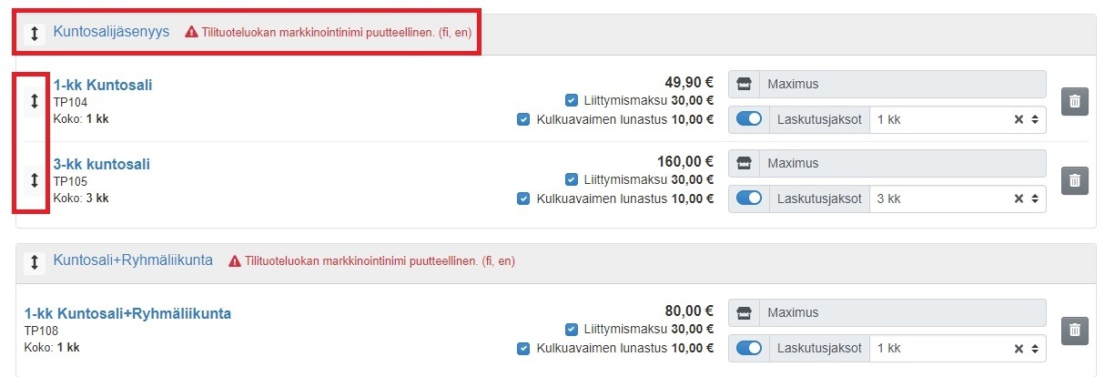Screen dimensions: 1115x377
Task: Click the drag handle beside Kuntosalijäsenyys header
Action: 34,33
